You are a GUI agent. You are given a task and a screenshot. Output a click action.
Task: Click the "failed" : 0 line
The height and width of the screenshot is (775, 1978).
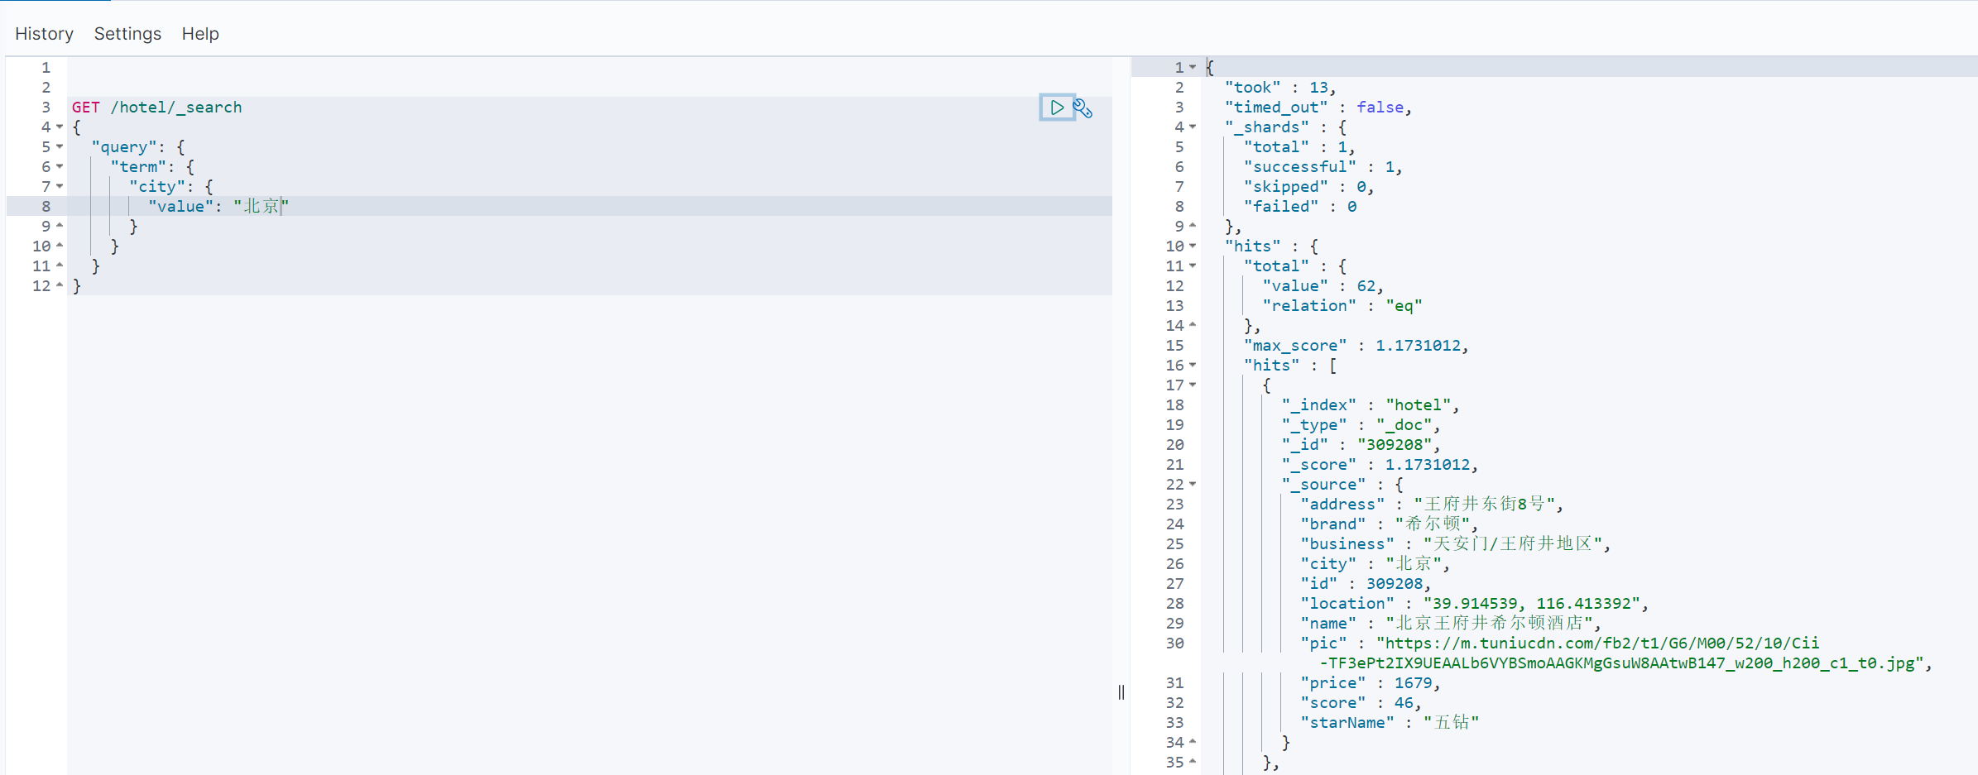[1300, 207]
